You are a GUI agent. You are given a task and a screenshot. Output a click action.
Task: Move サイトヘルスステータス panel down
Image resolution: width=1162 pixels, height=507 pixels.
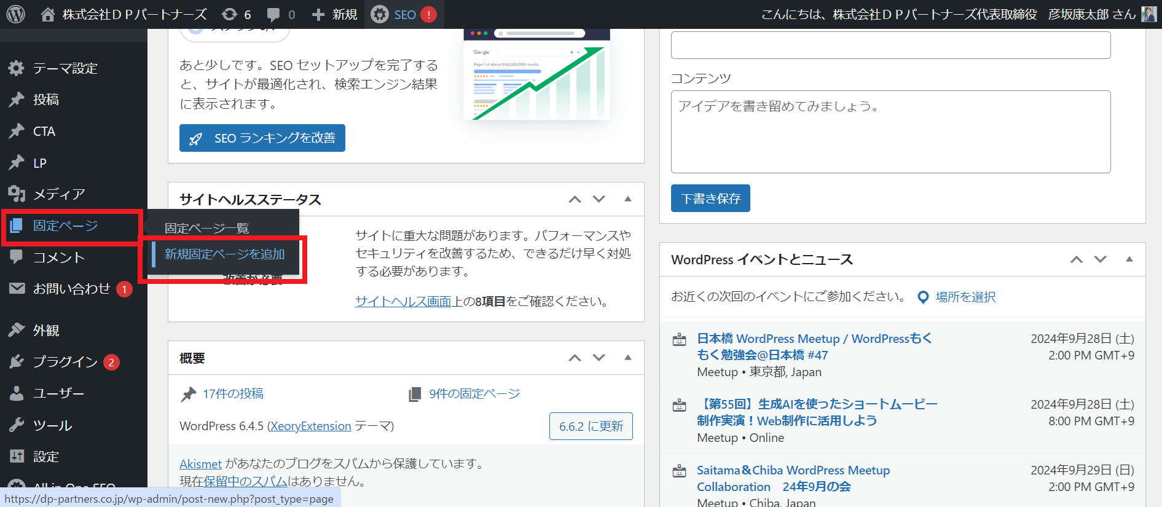pyautogui.click(x=599, y=199)
